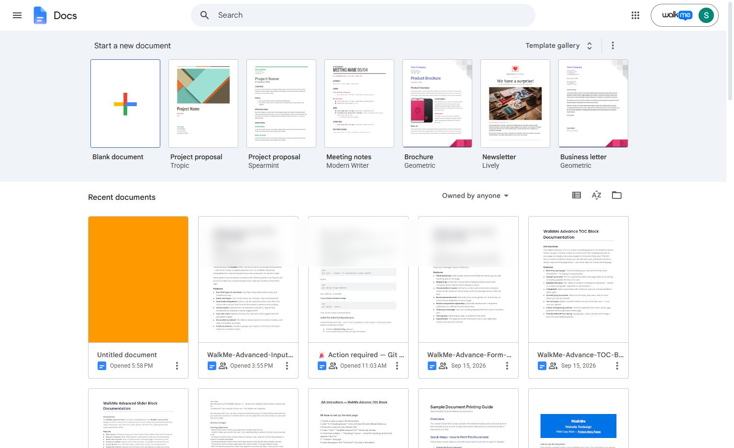Choose Meeting notes Modern Writer template
This screenshot has height=448, width=734.
click(359, 103)
